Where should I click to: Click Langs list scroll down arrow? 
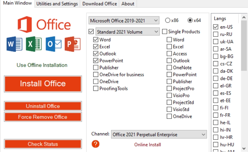[244, 149]
